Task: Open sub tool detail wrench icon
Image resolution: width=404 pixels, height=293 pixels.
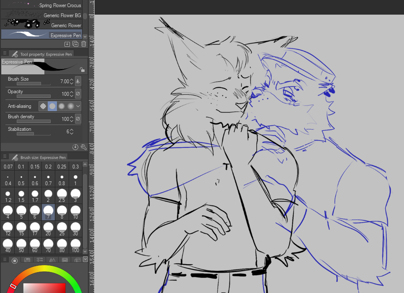Action: coord(83,147)
